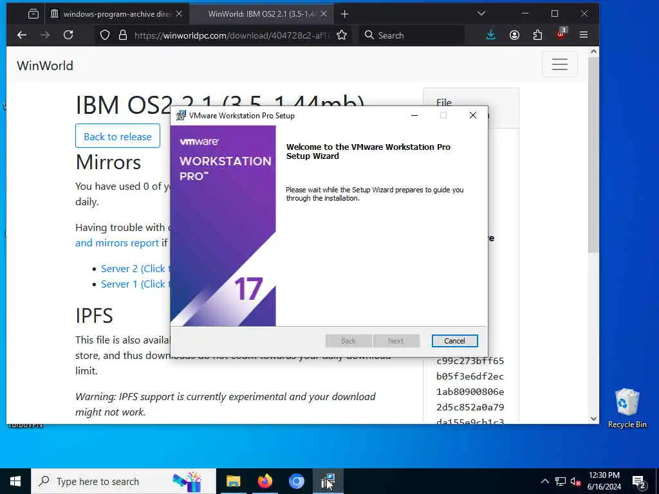Focus the Firefox Search box
The image size is (659, 494).
(412, 35)
